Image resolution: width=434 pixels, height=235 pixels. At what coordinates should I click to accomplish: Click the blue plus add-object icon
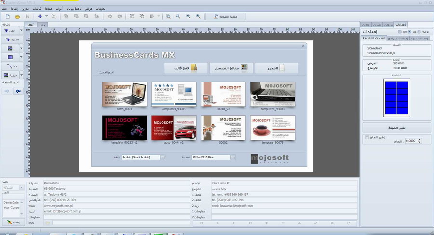[40, 16]
